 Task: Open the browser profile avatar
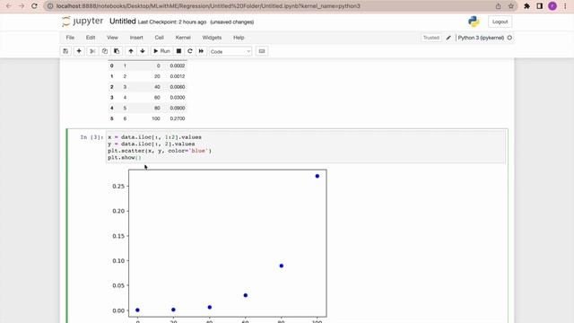click(x=552, y=6)
